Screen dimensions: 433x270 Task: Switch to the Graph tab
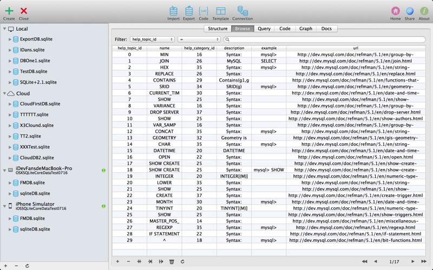pyautogui.click(x=306, y=29)
